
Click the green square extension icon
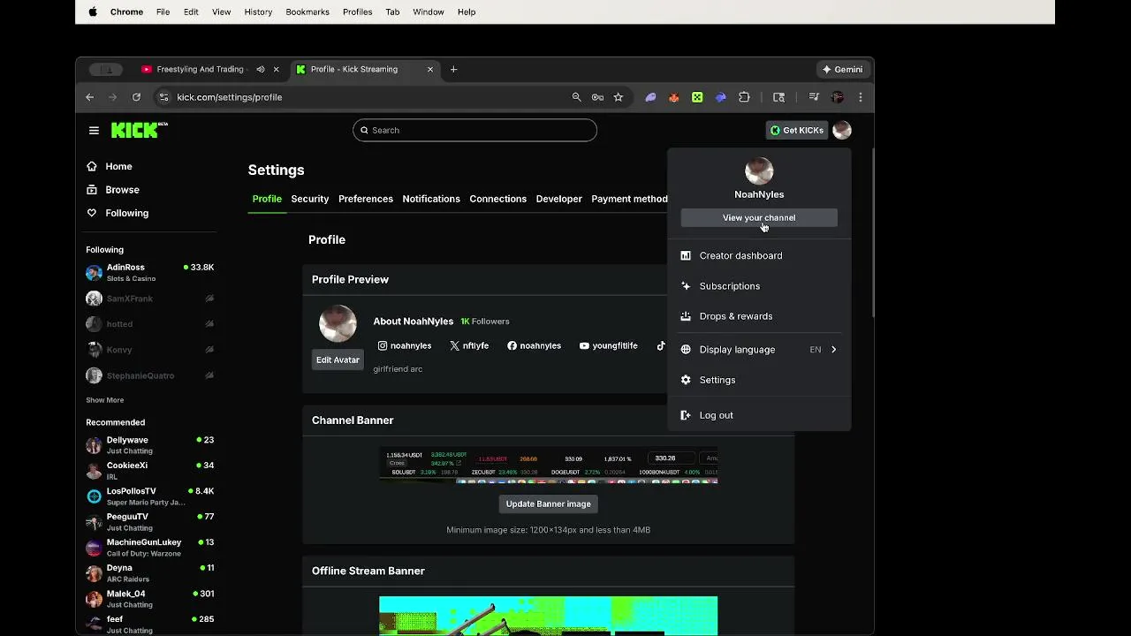point(697,97)
